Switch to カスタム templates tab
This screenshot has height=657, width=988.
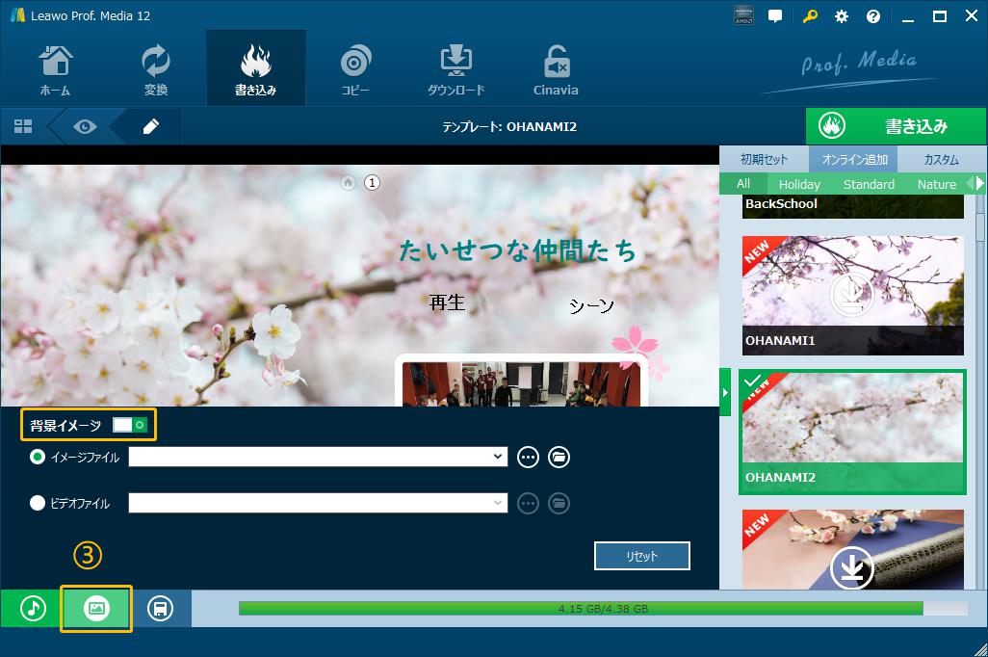coord(942,160)
